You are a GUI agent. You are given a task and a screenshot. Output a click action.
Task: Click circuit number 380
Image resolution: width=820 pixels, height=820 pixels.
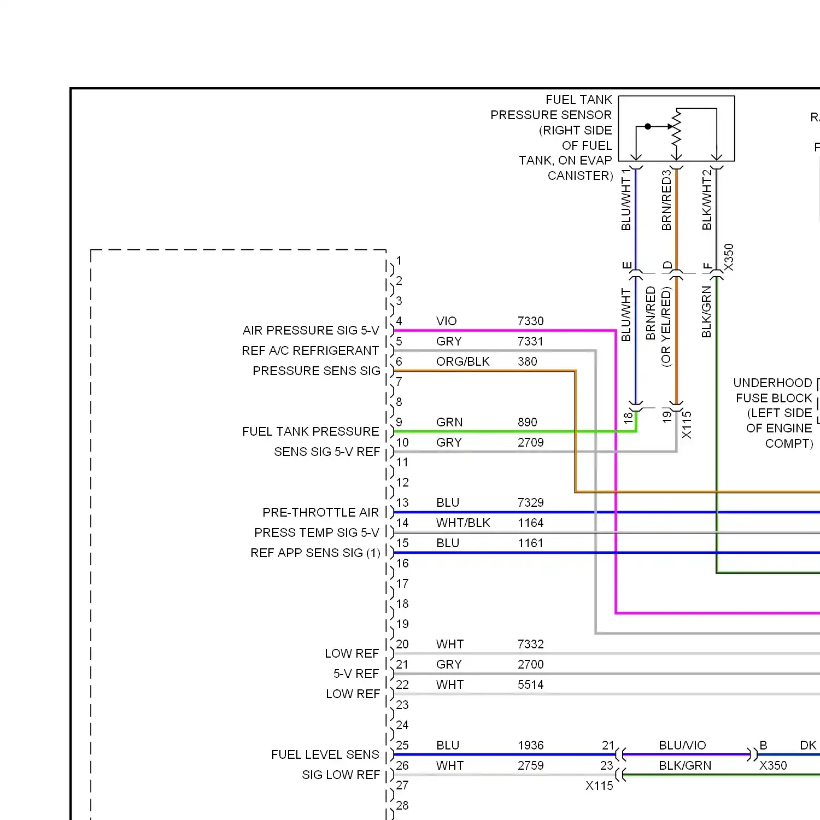click(528, 361)
